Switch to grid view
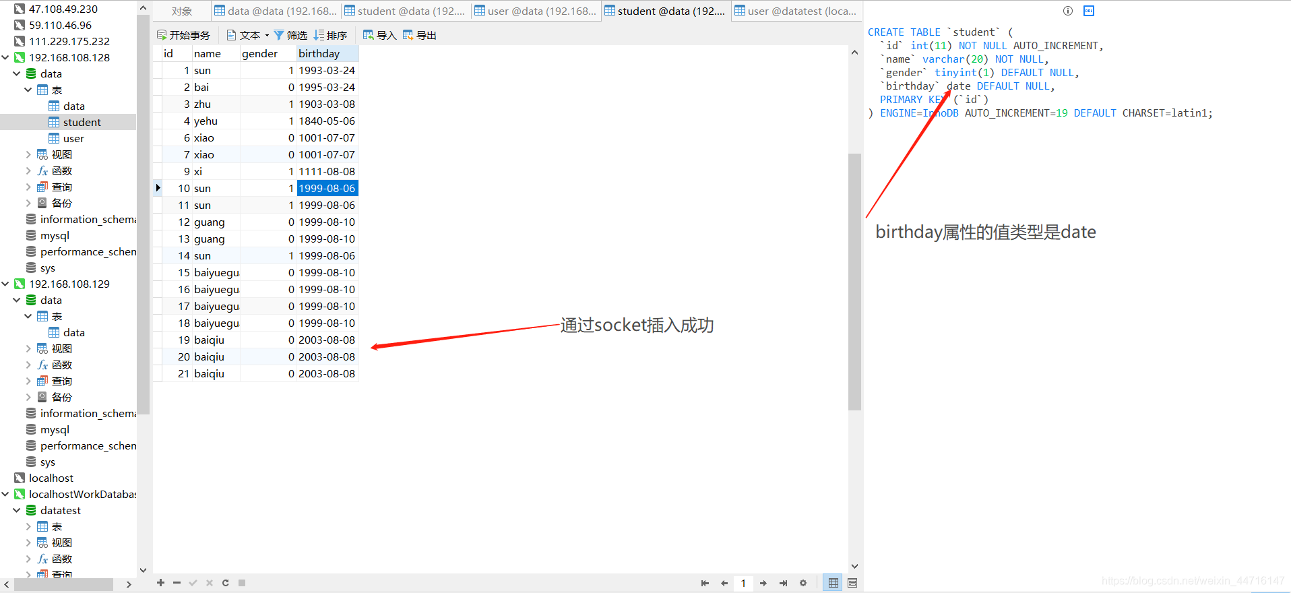The image size is (1291, 593). (x=833, y=583)
